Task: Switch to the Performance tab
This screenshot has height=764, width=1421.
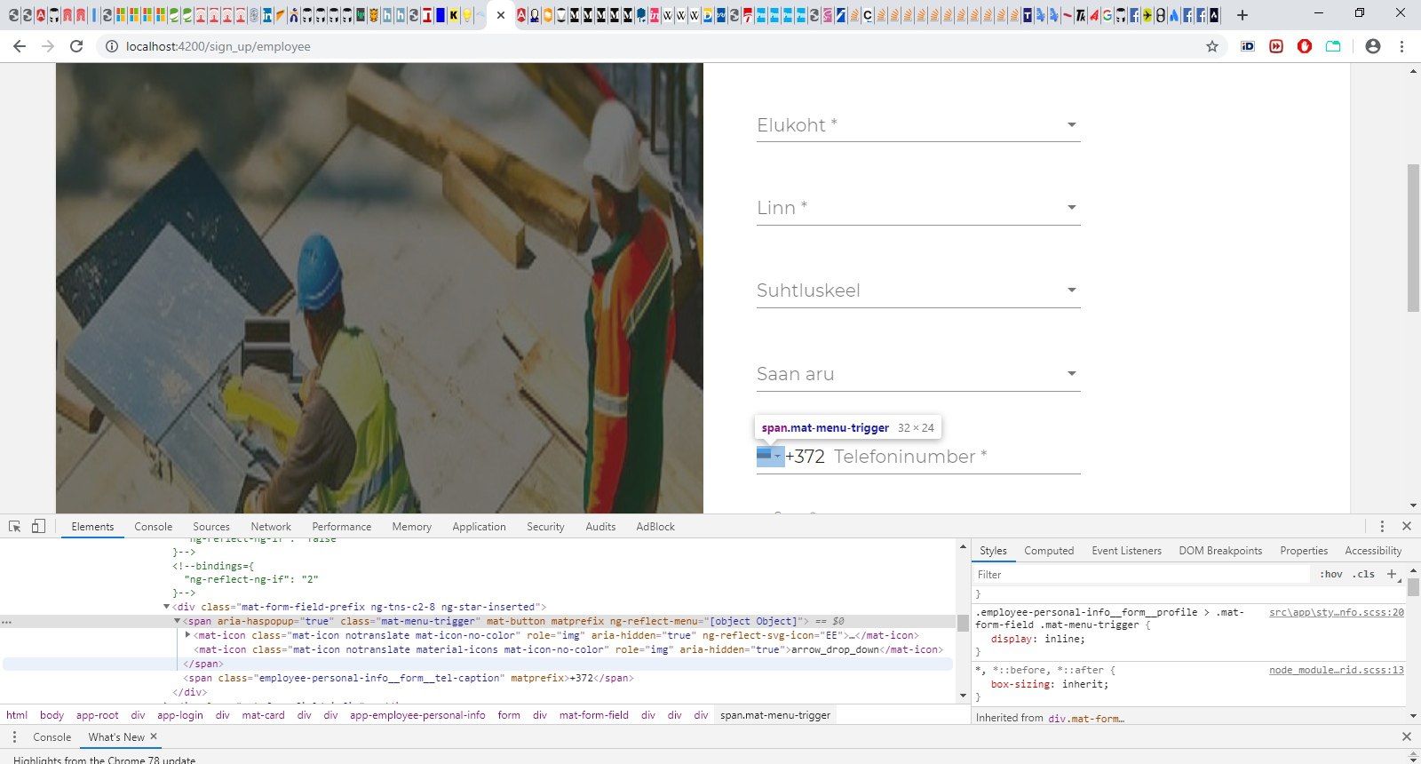Action: (342, 527)
